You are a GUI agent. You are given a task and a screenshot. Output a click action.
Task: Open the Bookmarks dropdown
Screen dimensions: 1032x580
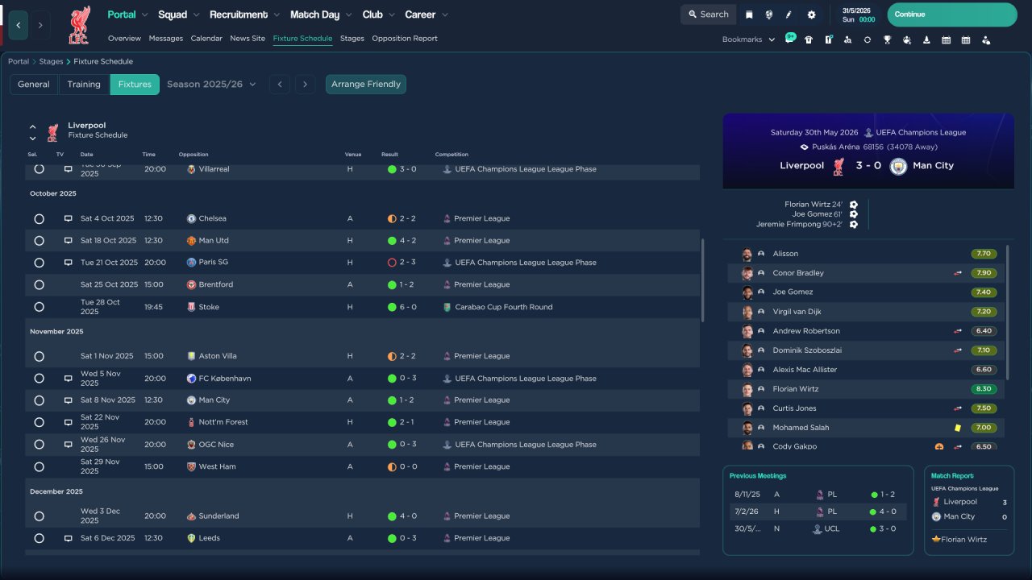click(748, 39)
